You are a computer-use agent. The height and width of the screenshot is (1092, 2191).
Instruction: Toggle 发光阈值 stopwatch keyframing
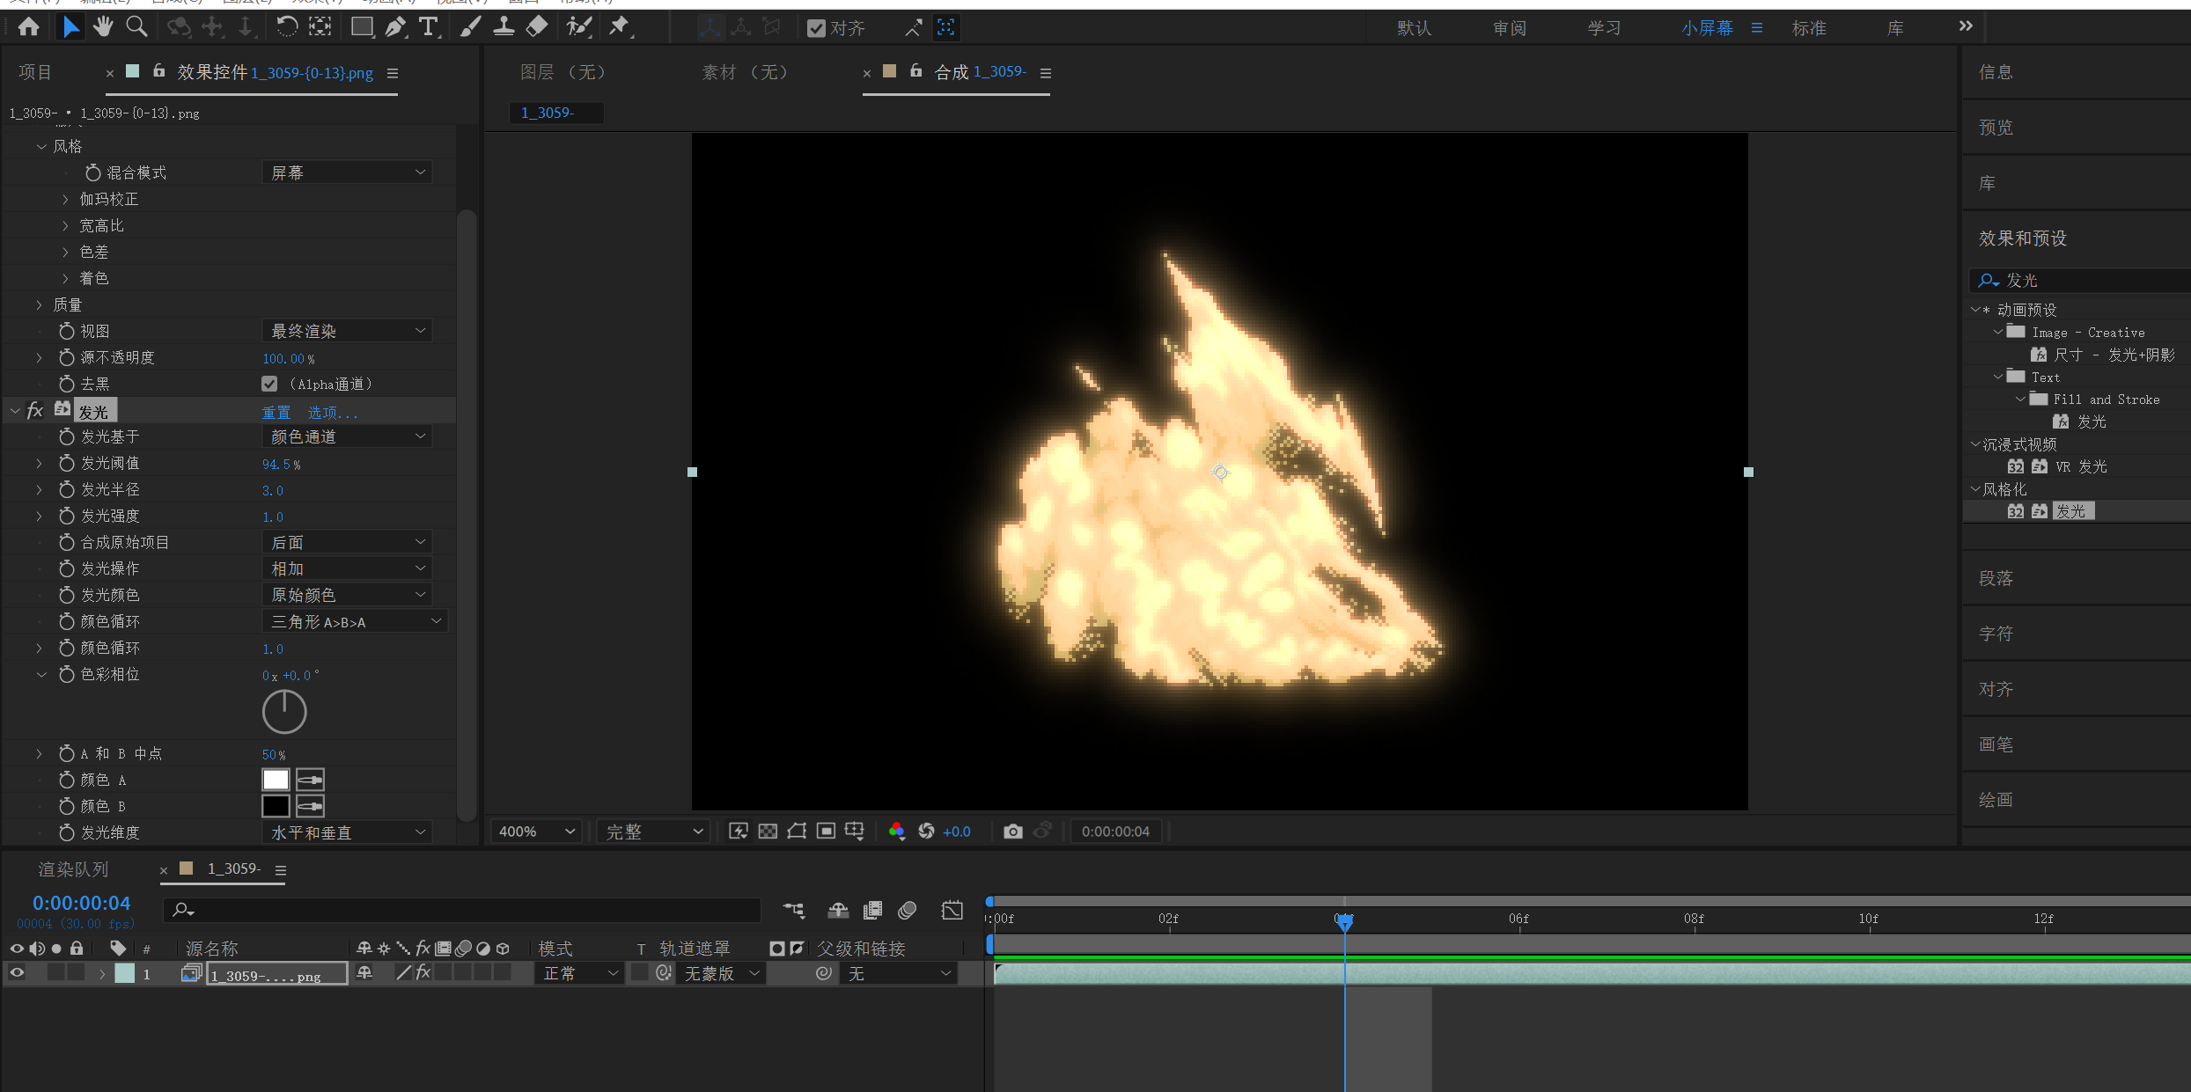(x=67, y=463)
